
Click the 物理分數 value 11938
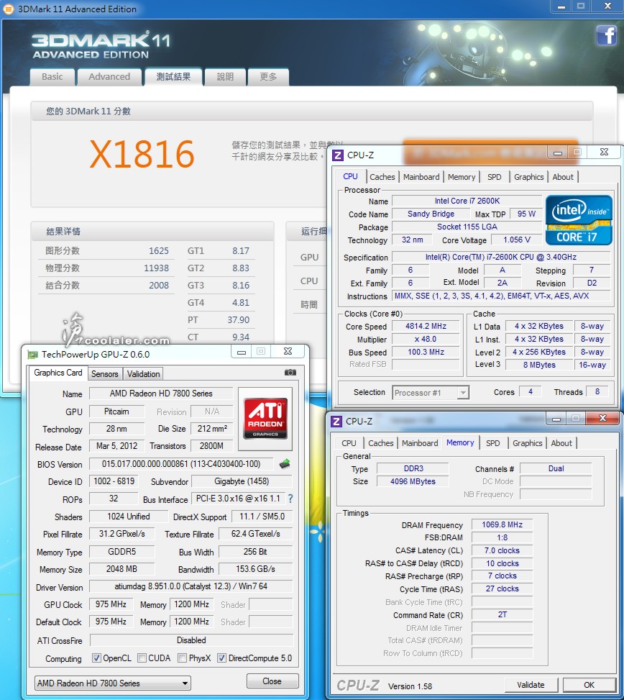(x=156, y=268)
